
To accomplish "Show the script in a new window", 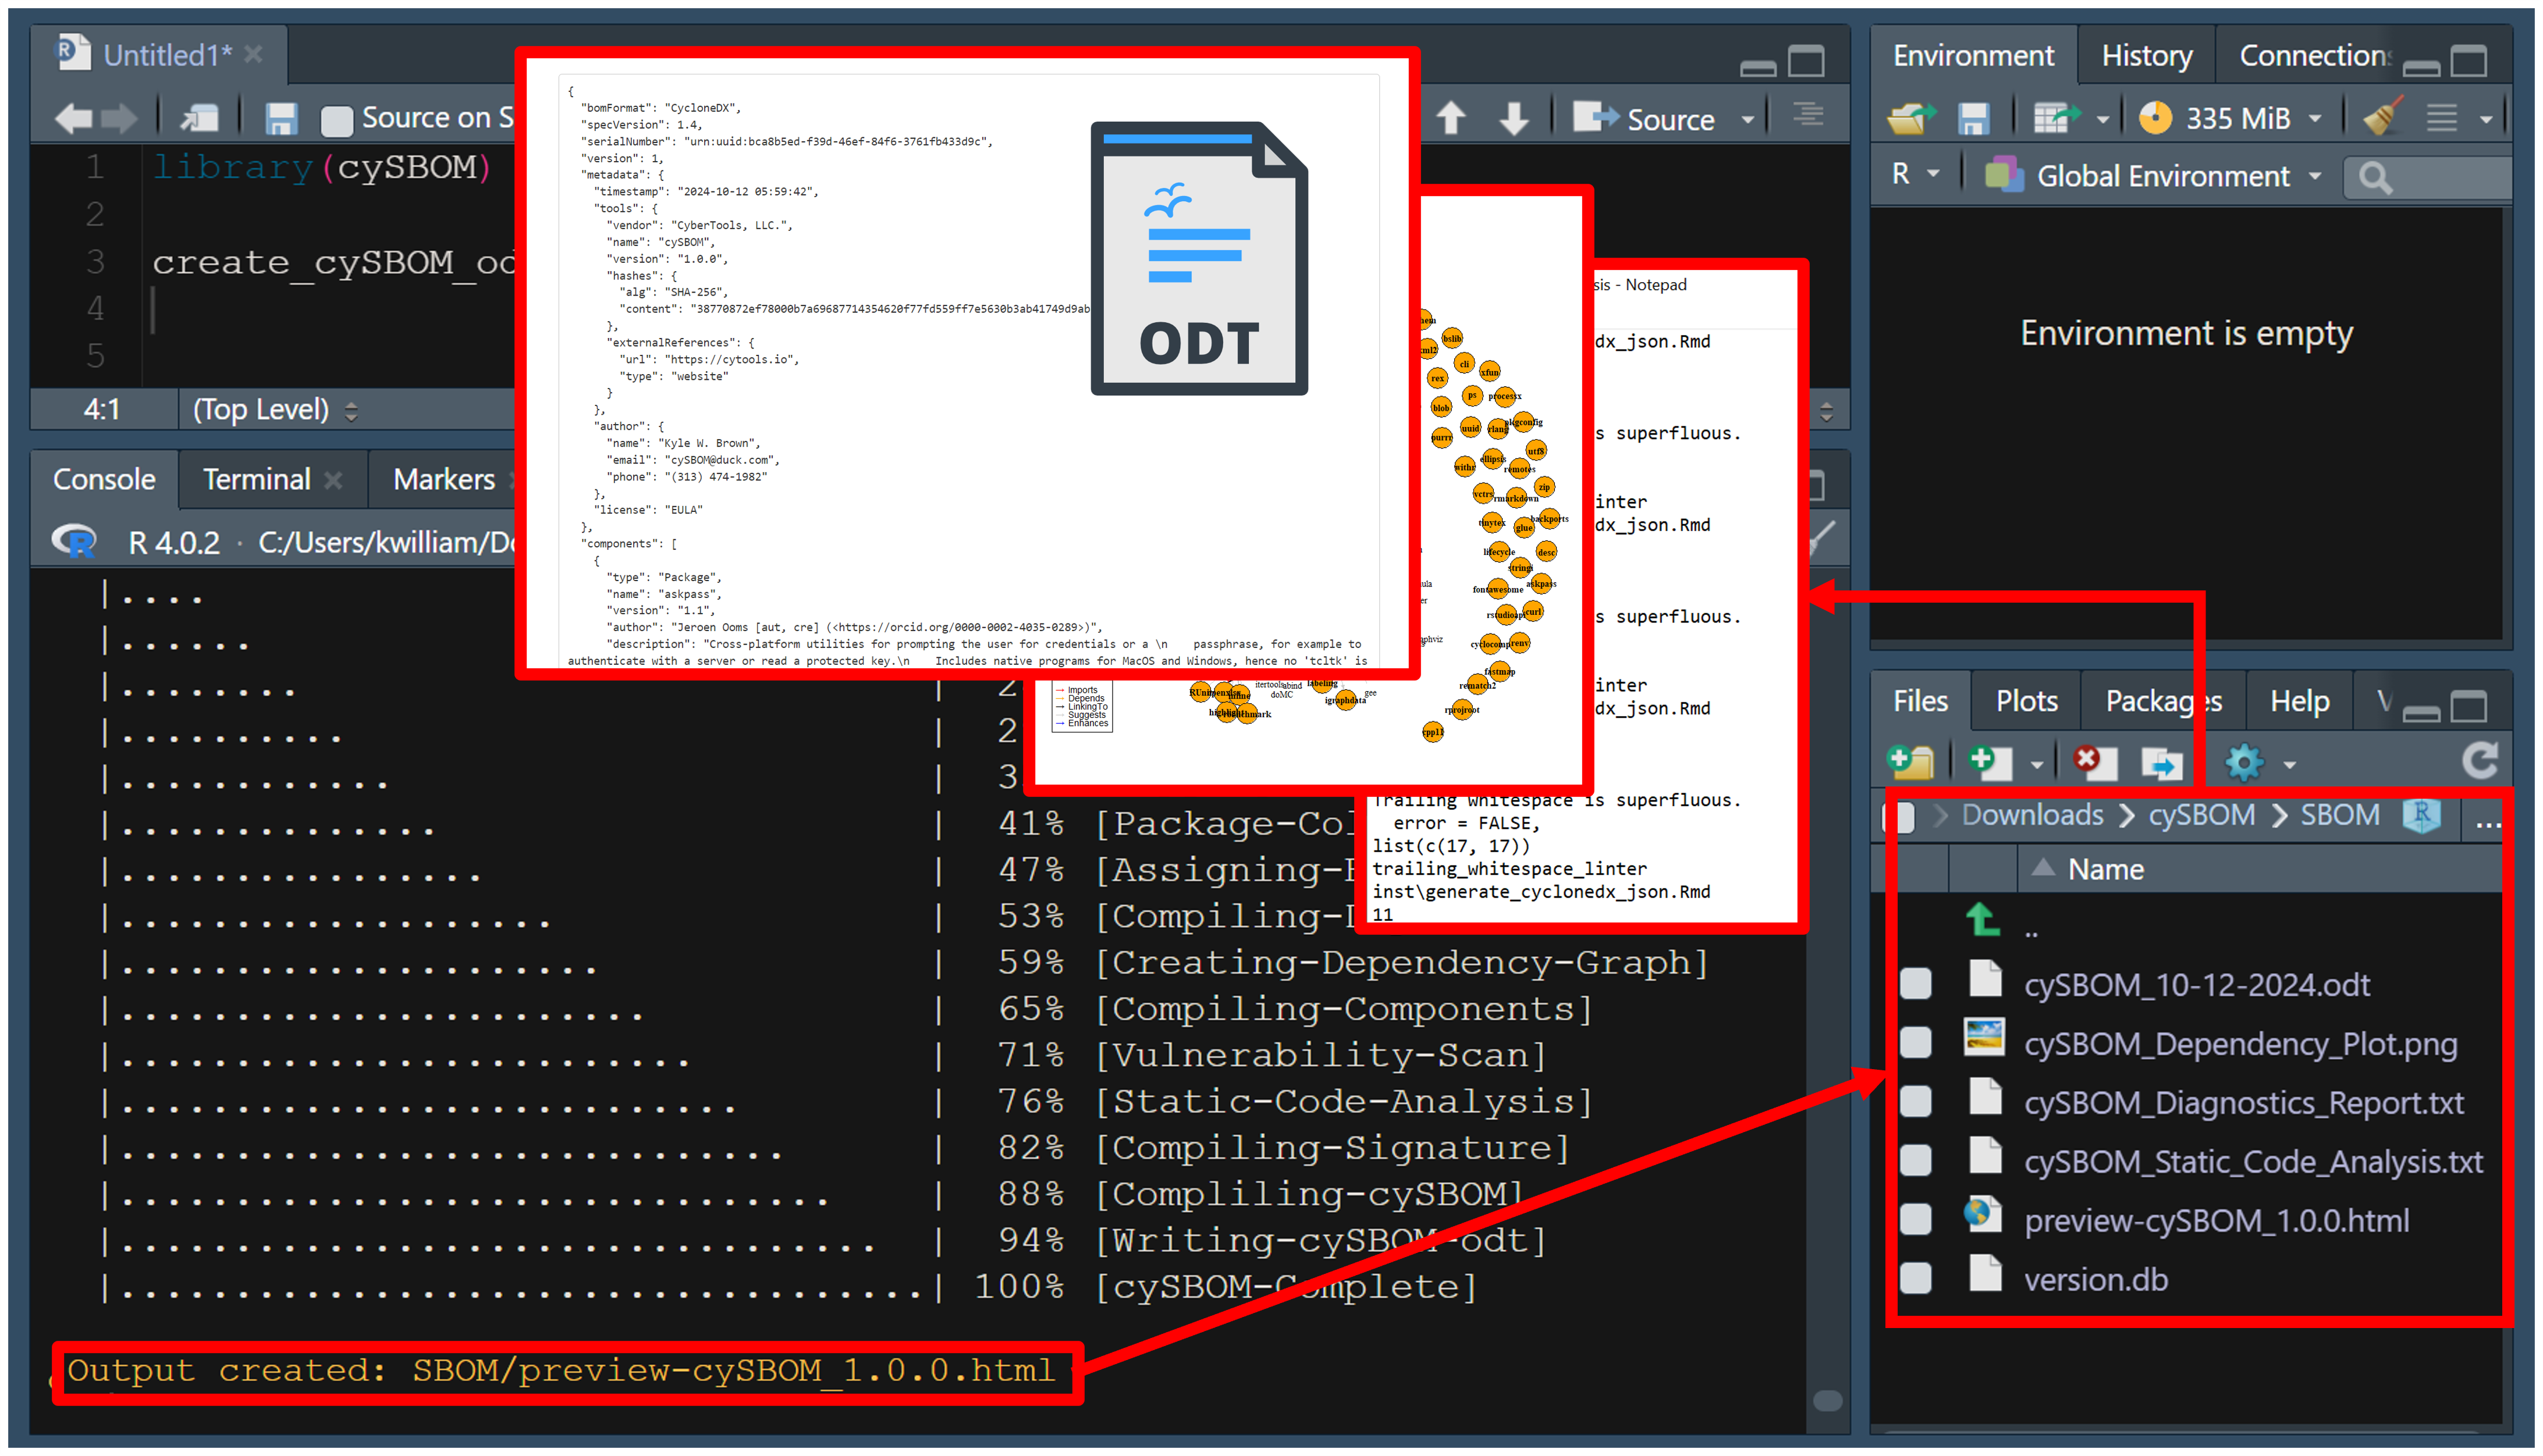I will tap(200, 119).
